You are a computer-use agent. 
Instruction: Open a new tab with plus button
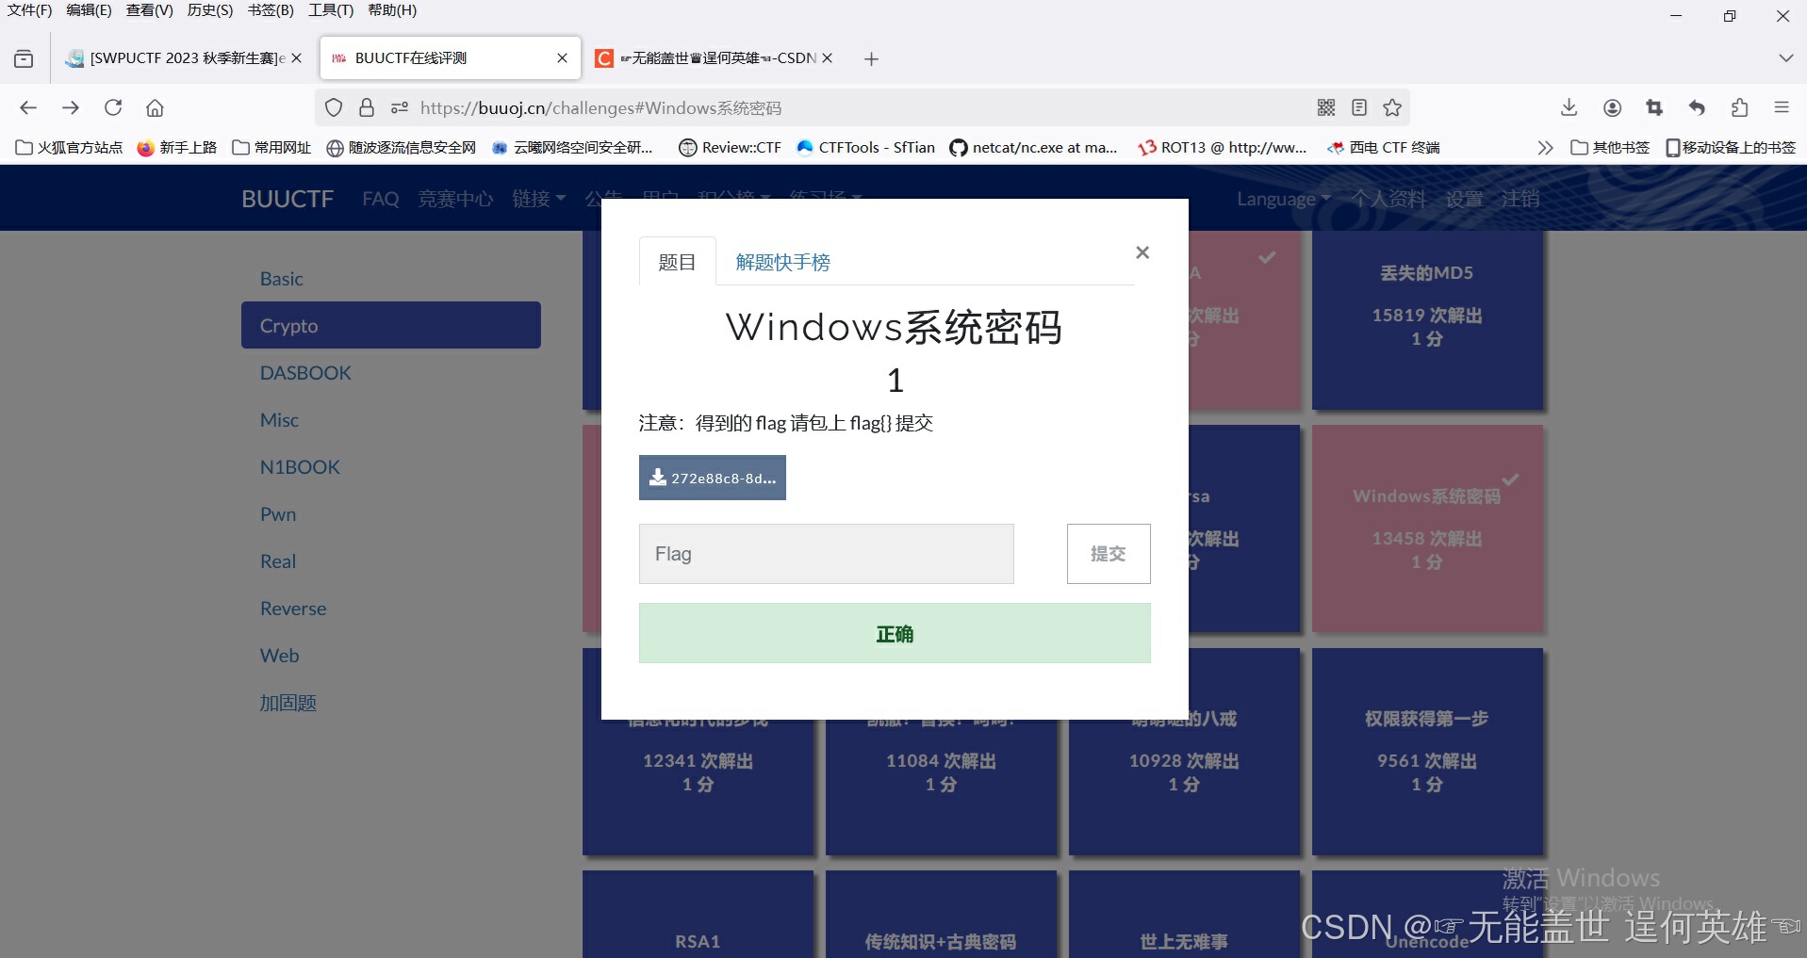pyautogui.click(x=871, y=58)
